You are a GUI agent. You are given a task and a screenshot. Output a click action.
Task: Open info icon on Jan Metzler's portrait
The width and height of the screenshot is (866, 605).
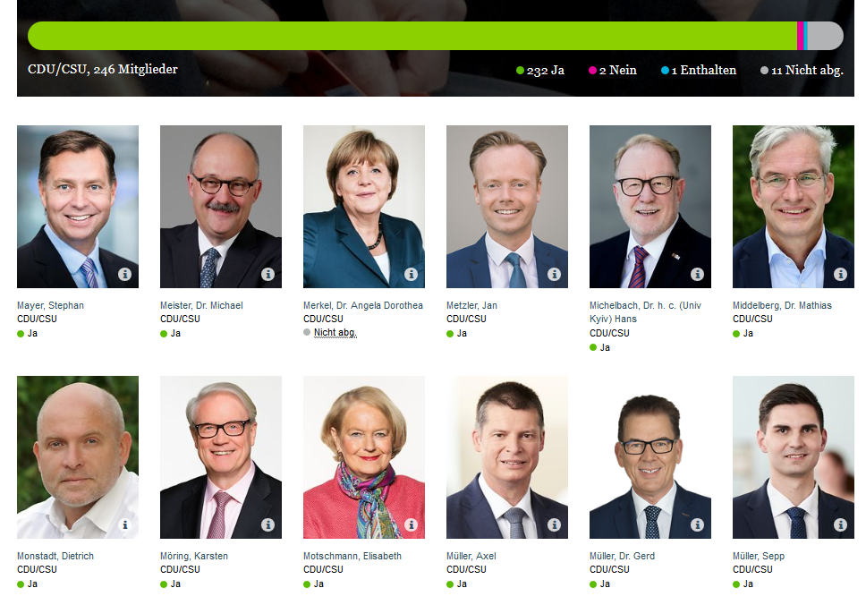pyautogui.click(x=554, y=274)
